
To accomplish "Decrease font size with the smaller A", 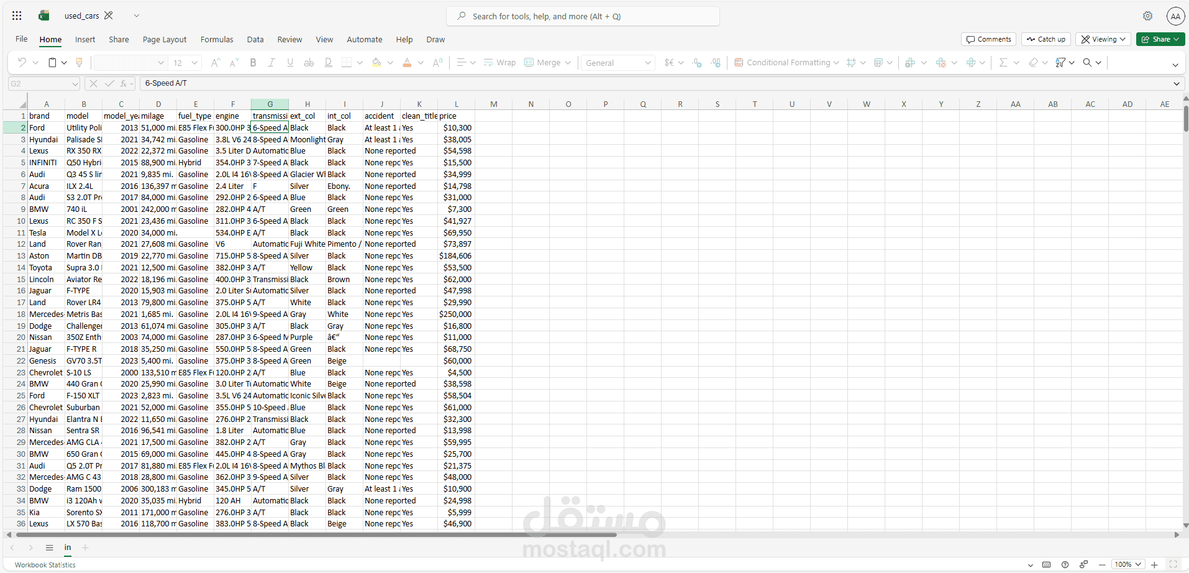I will pos(234,63).
